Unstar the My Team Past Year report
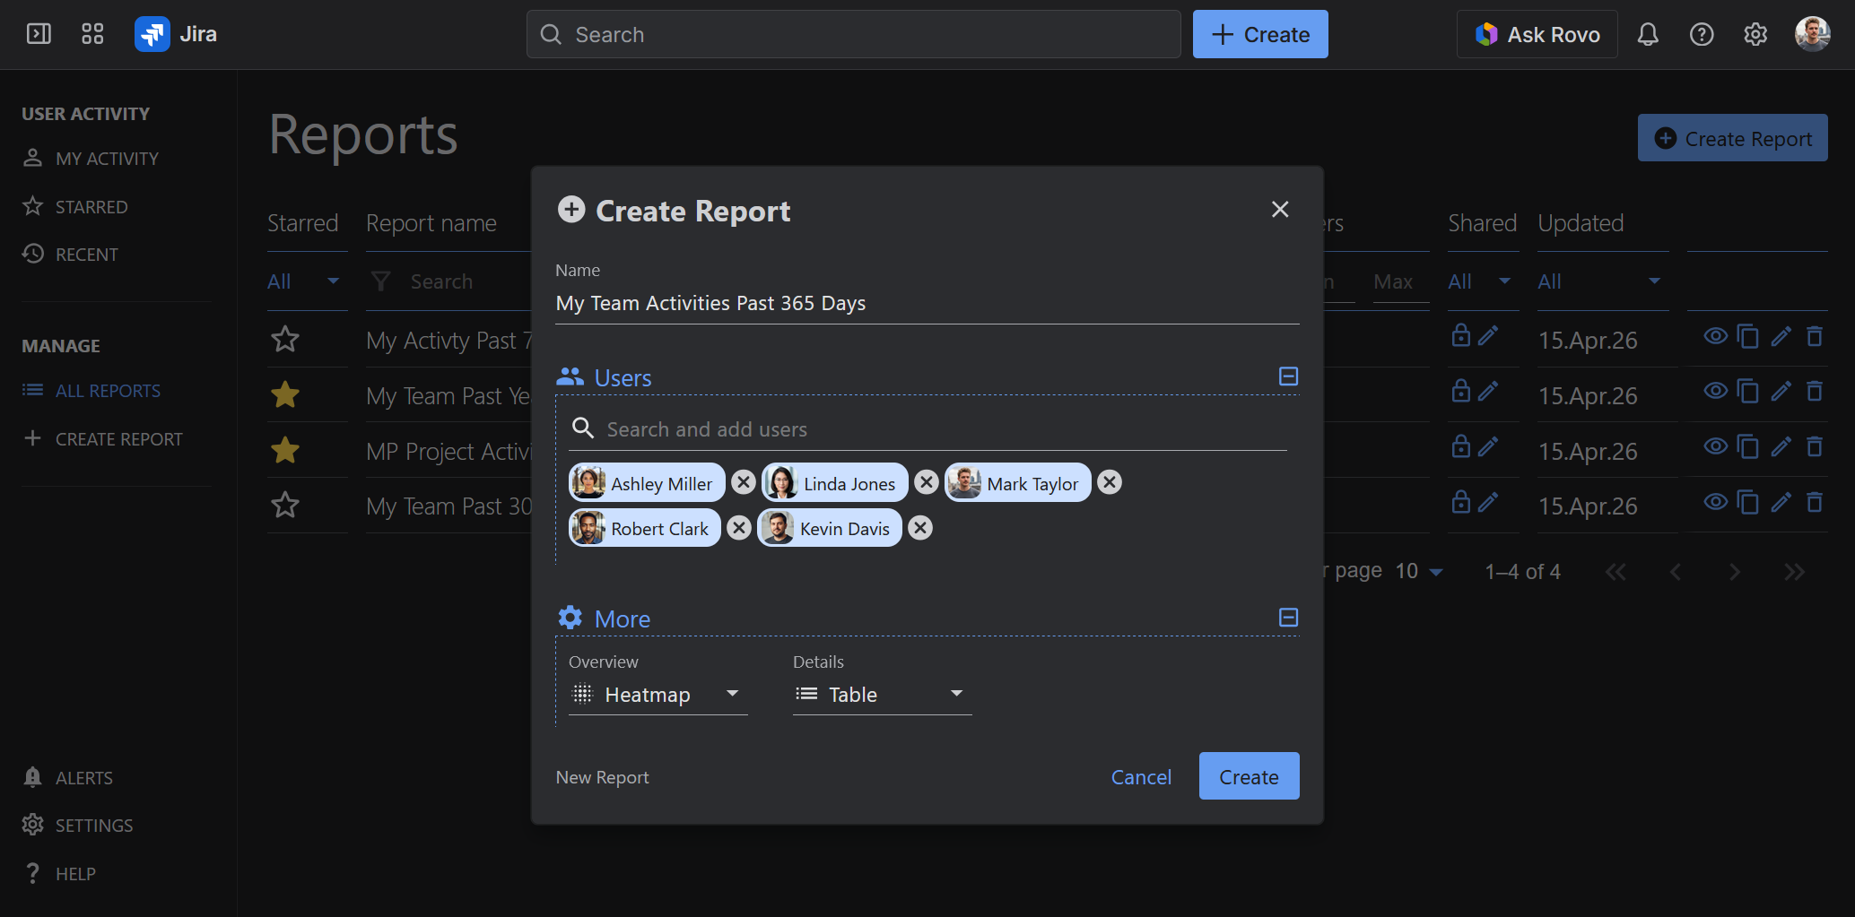1855x917 pixels. click(284, 394)
